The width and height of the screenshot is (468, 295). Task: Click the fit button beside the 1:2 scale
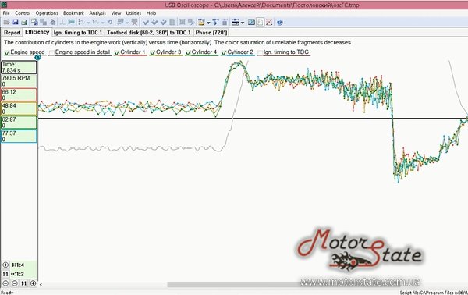pos(5,274)
